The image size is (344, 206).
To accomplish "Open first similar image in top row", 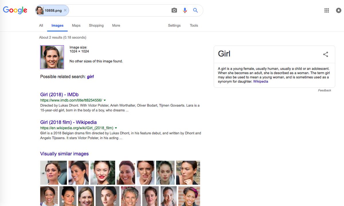I will (54, 172).
